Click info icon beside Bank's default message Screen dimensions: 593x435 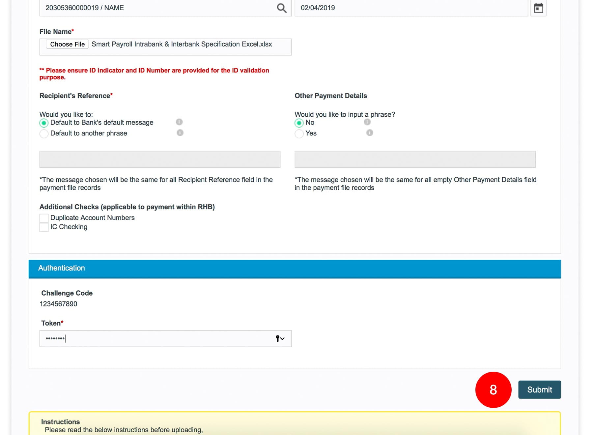pyautogui.click(x=179, y=122)
